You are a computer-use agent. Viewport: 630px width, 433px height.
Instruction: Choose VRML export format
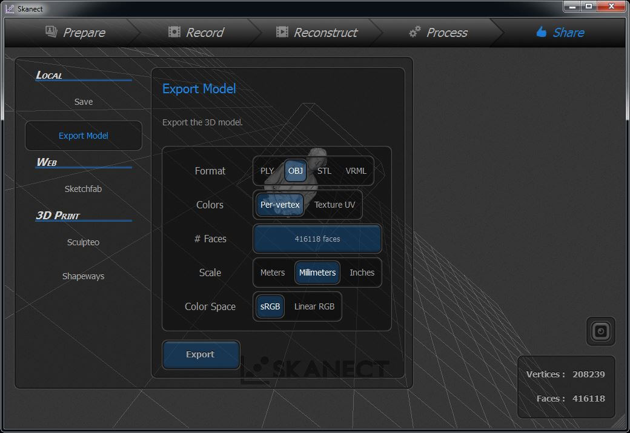click(x=356, y=171)
